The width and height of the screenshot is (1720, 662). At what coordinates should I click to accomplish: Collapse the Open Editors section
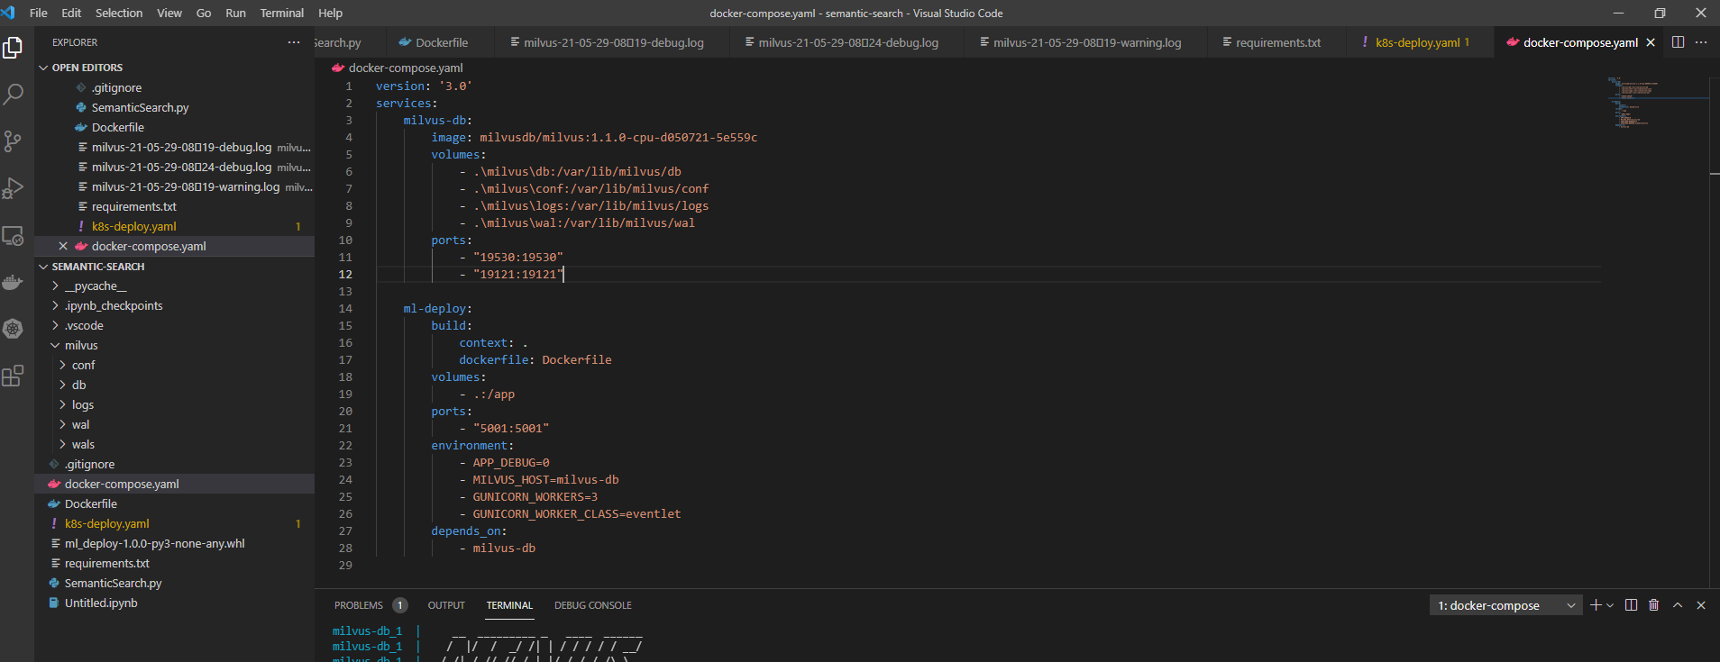tap(43, 68)
